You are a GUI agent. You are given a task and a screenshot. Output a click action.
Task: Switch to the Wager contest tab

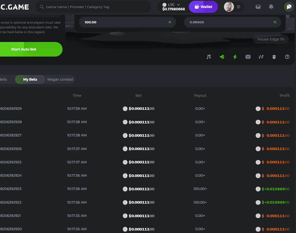pyautogui.click(x=60, y=79)
